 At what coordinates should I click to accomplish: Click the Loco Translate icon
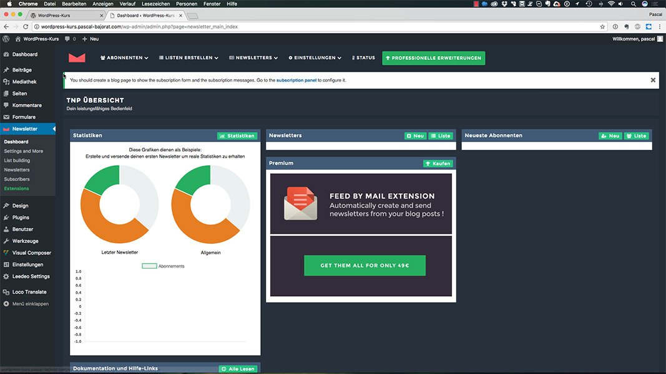(6, 292)
